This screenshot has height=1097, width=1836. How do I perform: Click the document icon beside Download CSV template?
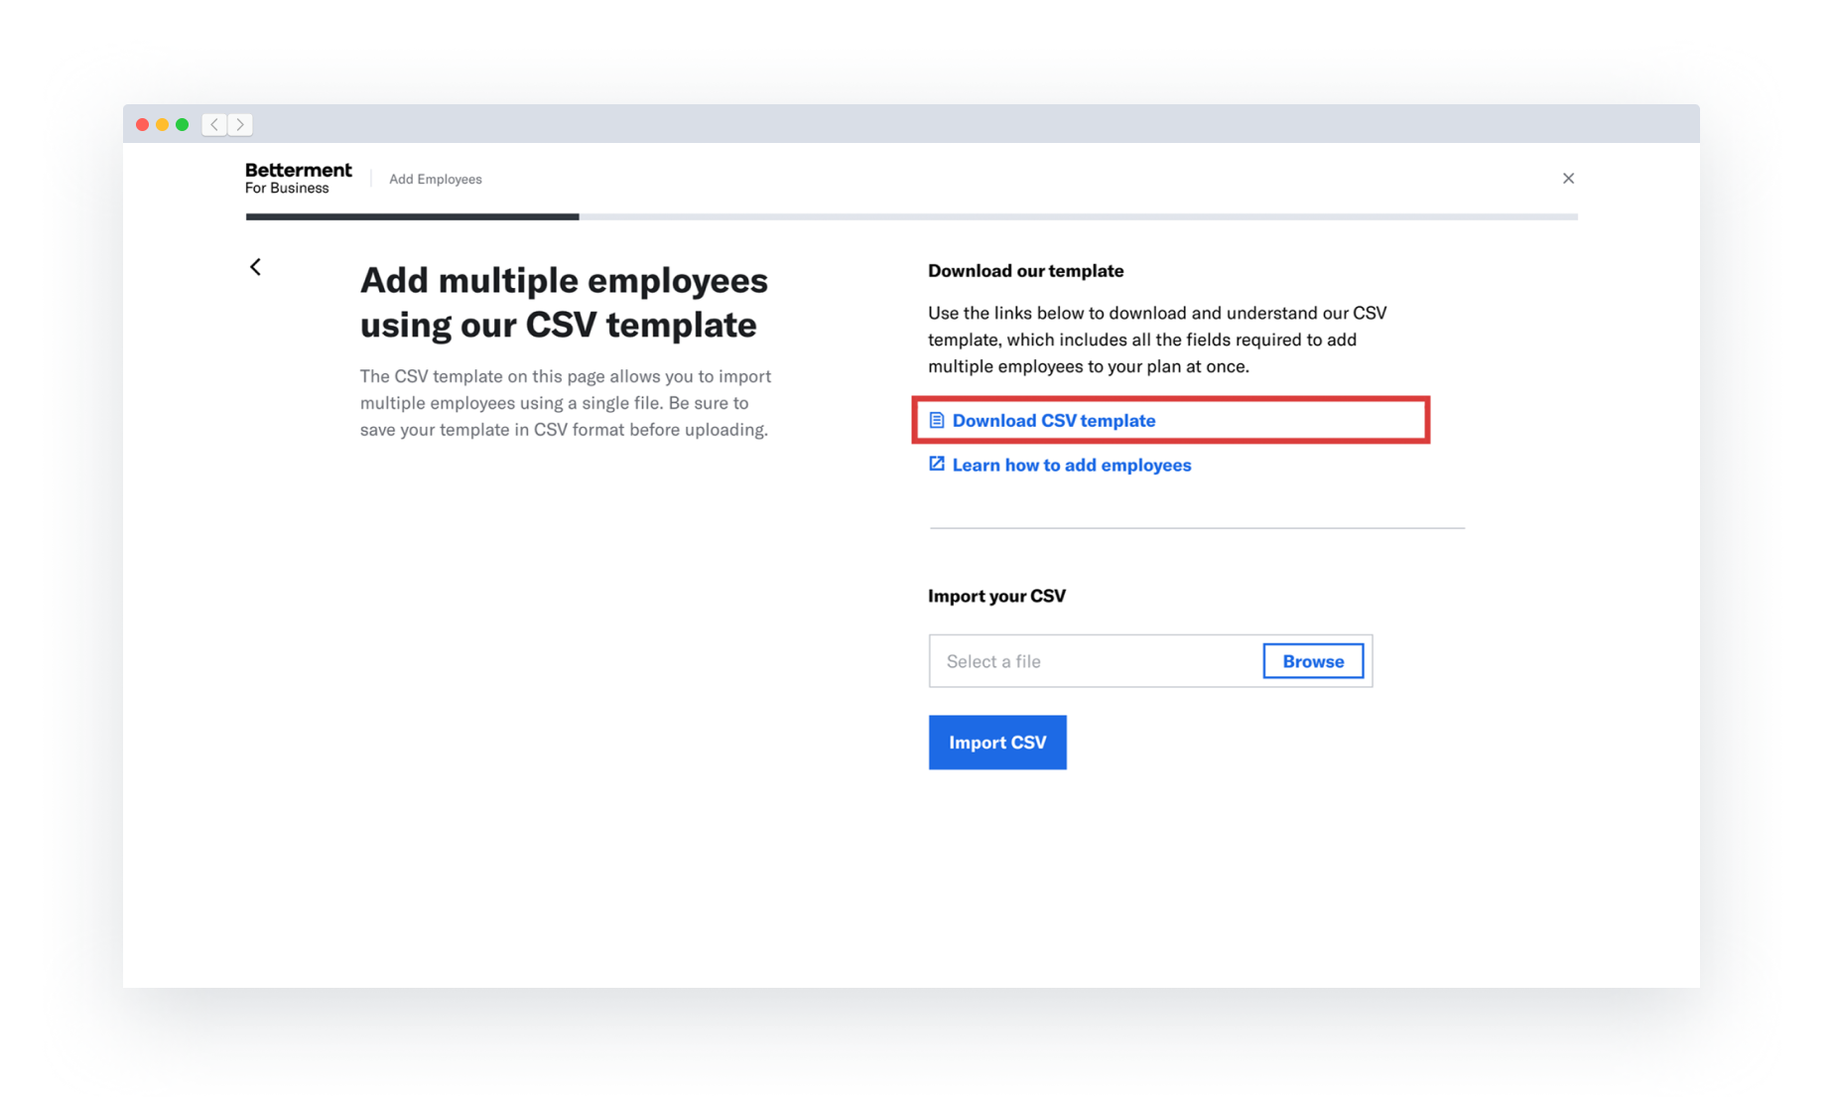click(936, 420)
